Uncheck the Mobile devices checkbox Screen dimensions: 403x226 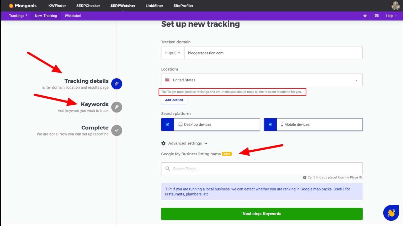pyautogui.click(x=270, y=125)
